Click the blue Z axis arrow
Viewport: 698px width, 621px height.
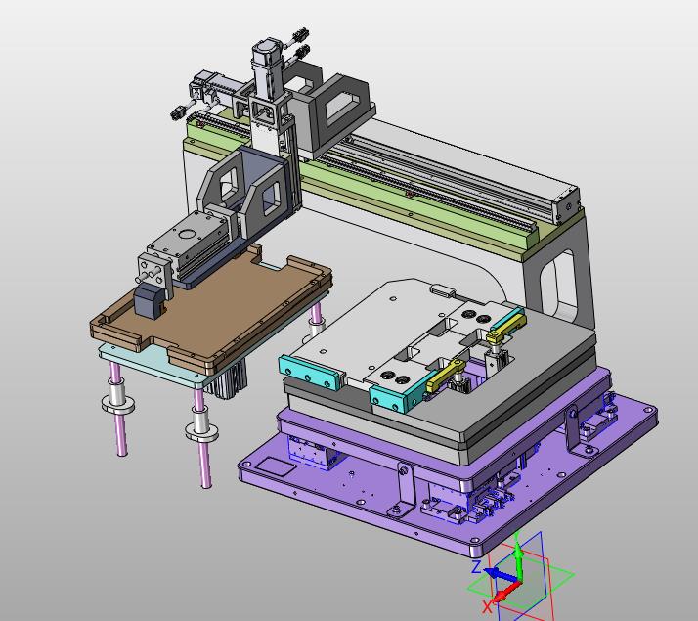point(502,574)
